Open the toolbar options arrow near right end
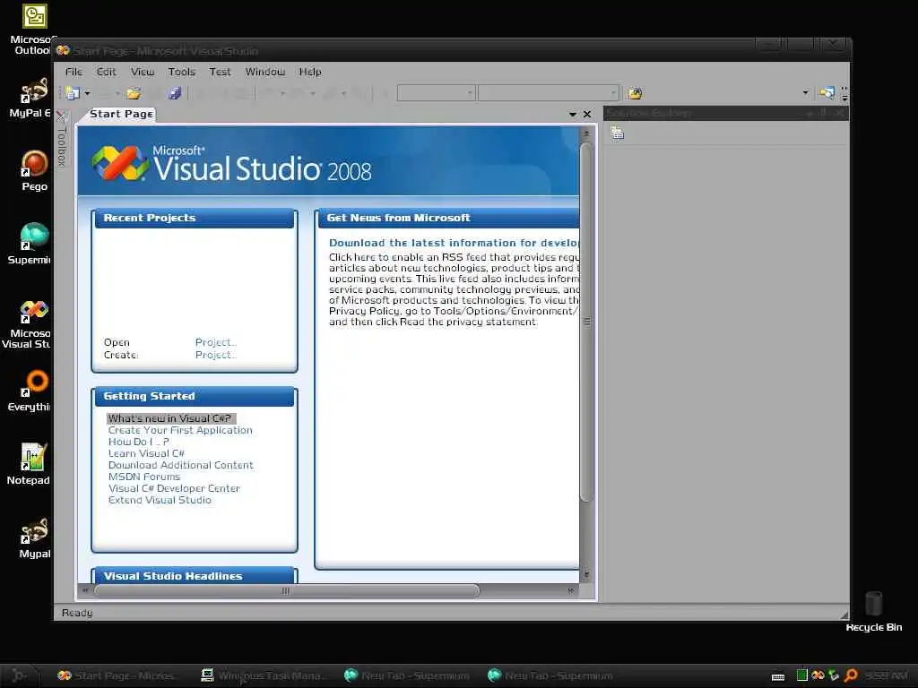 (806, 93)
